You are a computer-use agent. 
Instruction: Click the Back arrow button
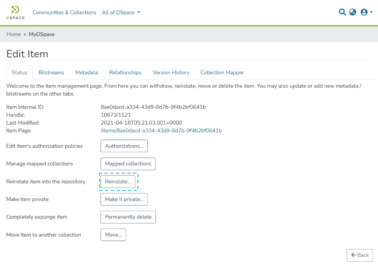coord(359,255)
